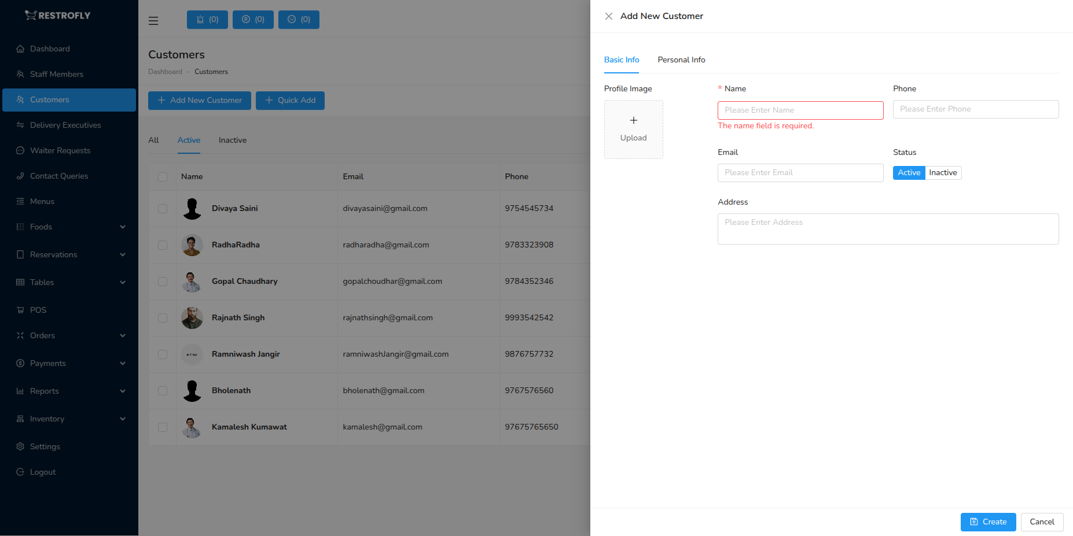This screenshot has width=1073, height=536.
Task: Click the Upload profile image plus icon
Action: pos(633,120)
